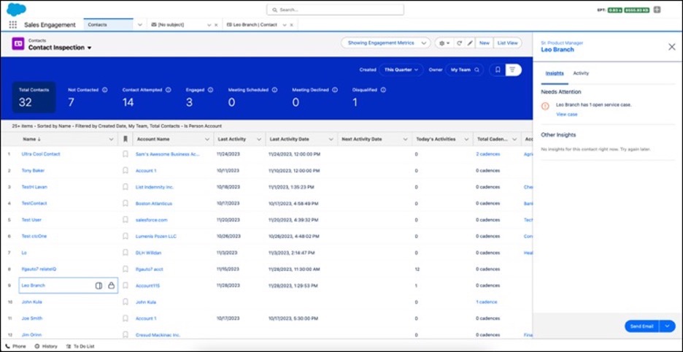Switch to the Activity tab

click(581, 74)
